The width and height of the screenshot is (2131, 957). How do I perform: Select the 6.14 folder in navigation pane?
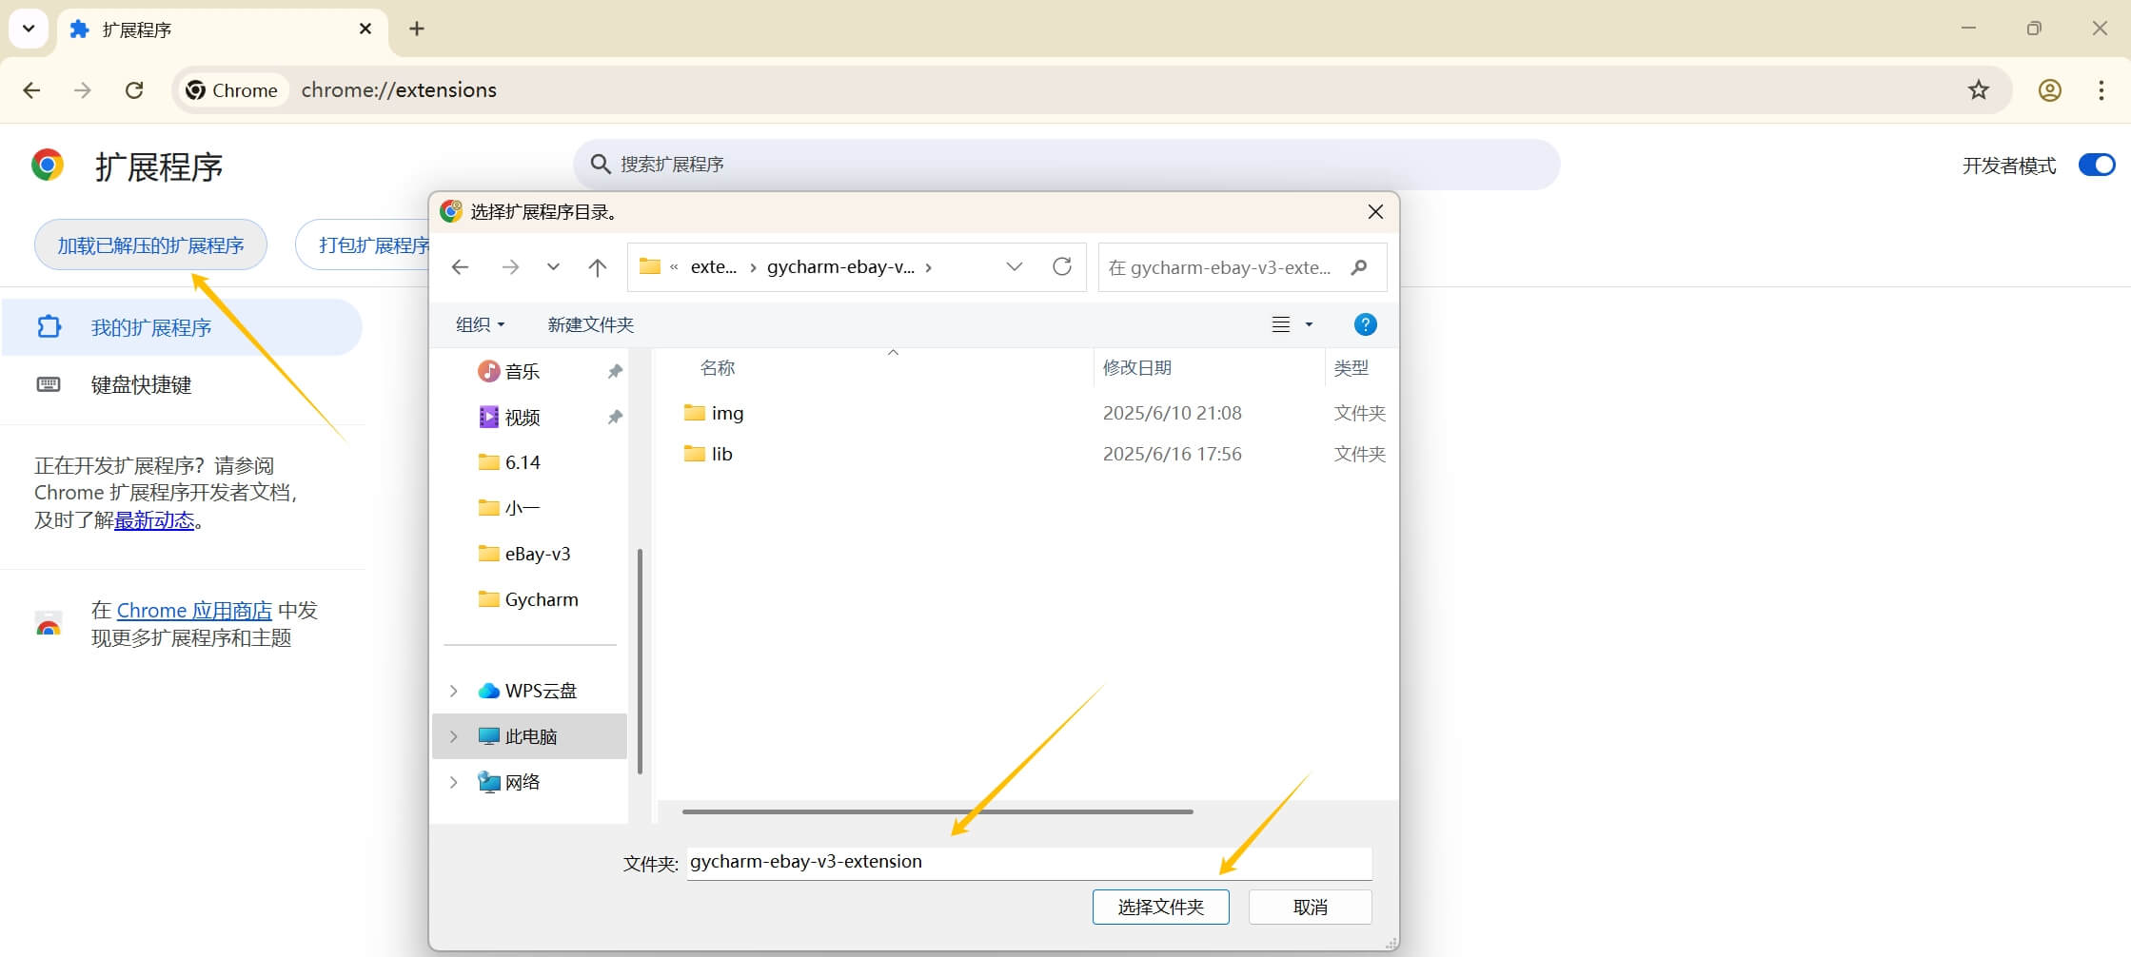pyautogui.click(x=523, y=462)
